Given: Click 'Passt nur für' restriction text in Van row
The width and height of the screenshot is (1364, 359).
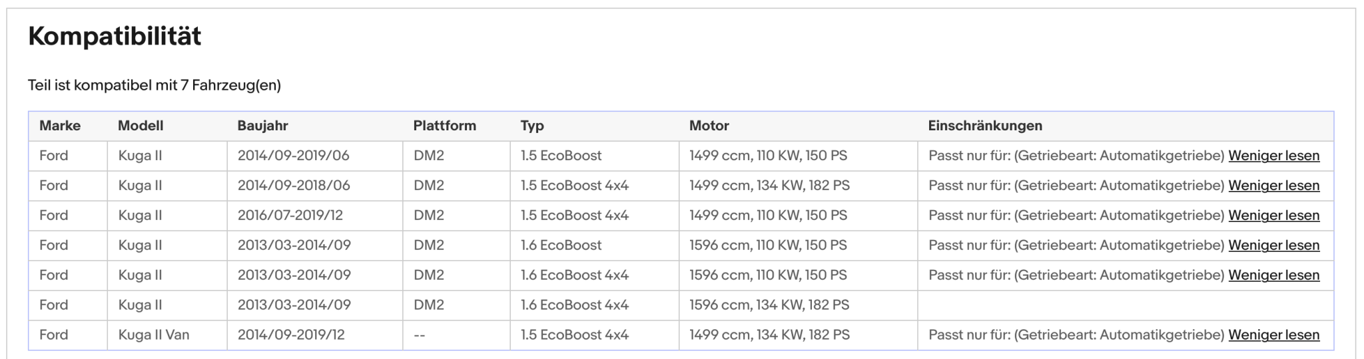Looking at the screenshot, I should (1076, 335).
